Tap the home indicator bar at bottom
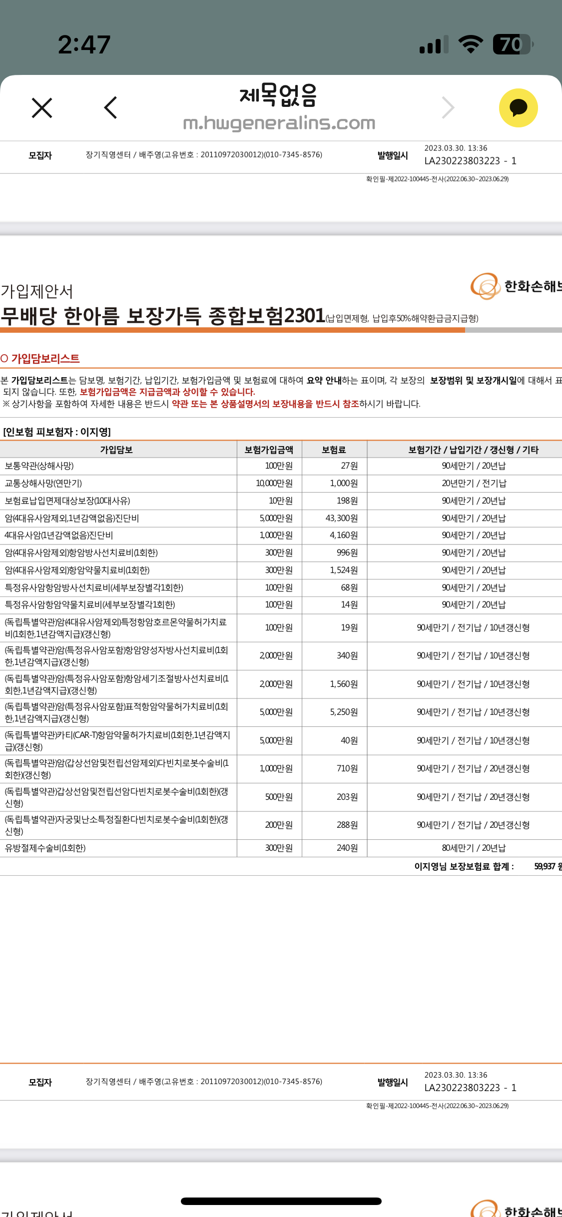 (x=281, y=1201)
